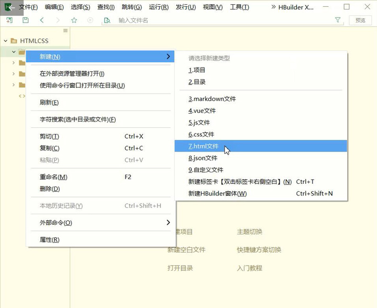Select 6.css文件

(x=261, y=134)
